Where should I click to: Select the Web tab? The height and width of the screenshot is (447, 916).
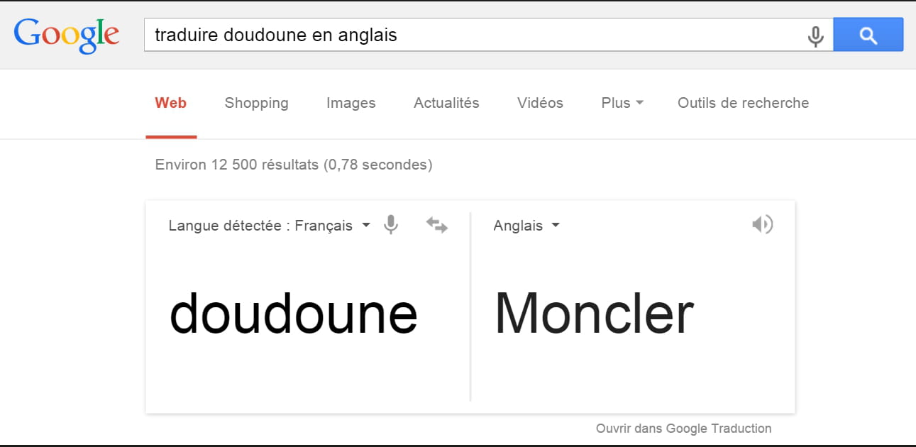(x=170, y=103)
